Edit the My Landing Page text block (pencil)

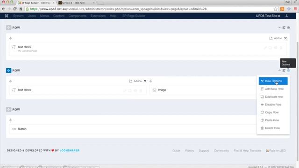265,48
